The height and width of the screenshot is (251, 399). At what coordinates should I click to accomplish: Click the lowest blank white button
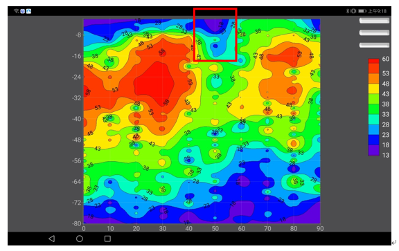(374, 45)
